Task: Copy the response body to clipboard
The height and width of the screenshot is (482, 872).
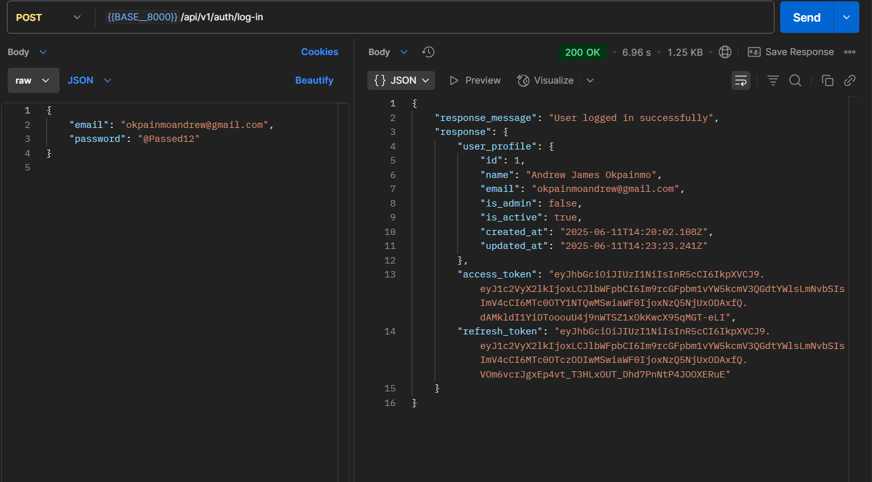Action: pyautogui.click(x=828, y=80)
